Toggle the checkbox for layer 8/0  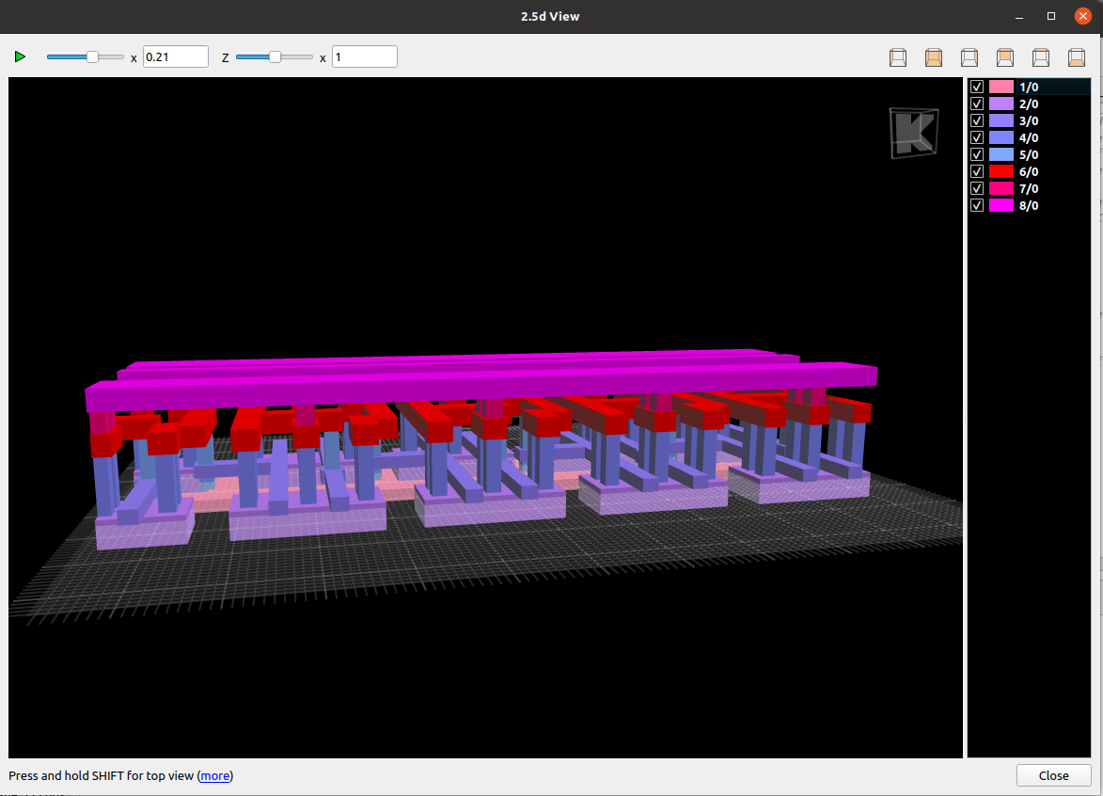click(x=977, y=205)
